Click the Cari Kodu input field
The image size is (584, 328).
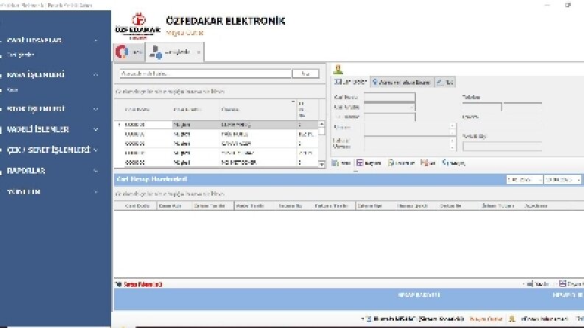[x=389, y=97]
